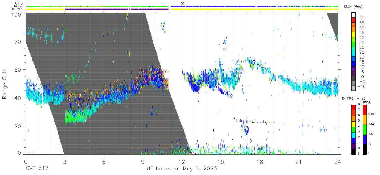Select the 12 tick on the UT hours axis
Viewport: 380px width, 175px height.
pyautogui.click(x=182, y=161)
